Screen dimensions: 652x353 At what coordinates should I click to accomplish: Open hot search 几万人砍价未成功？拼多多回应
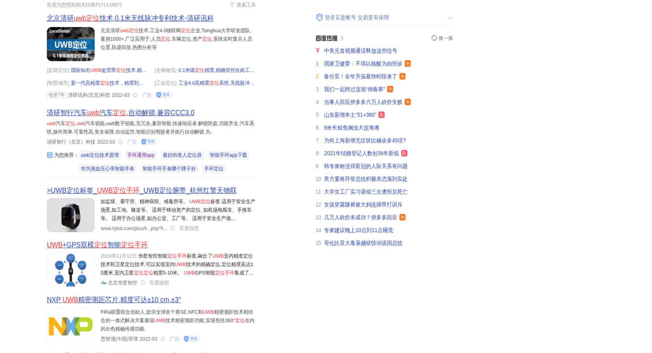(361, 218)
